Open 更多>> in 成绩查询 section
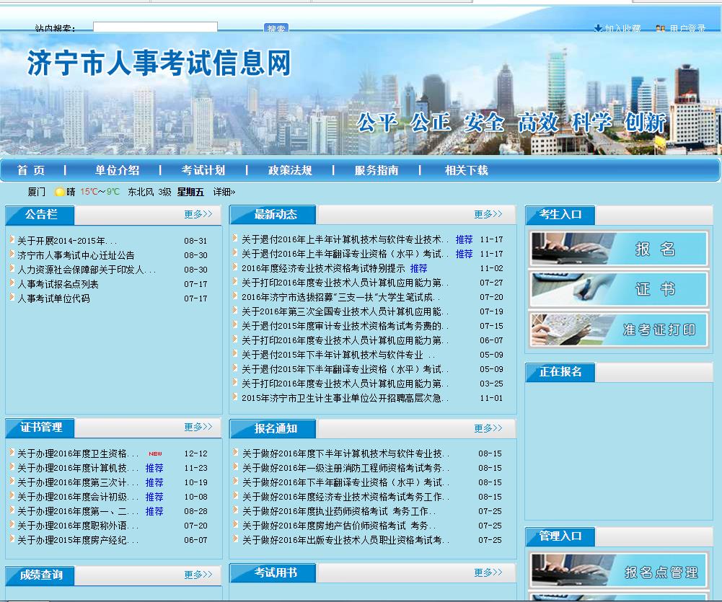The image size is (722, 602). tap(198, 575)
